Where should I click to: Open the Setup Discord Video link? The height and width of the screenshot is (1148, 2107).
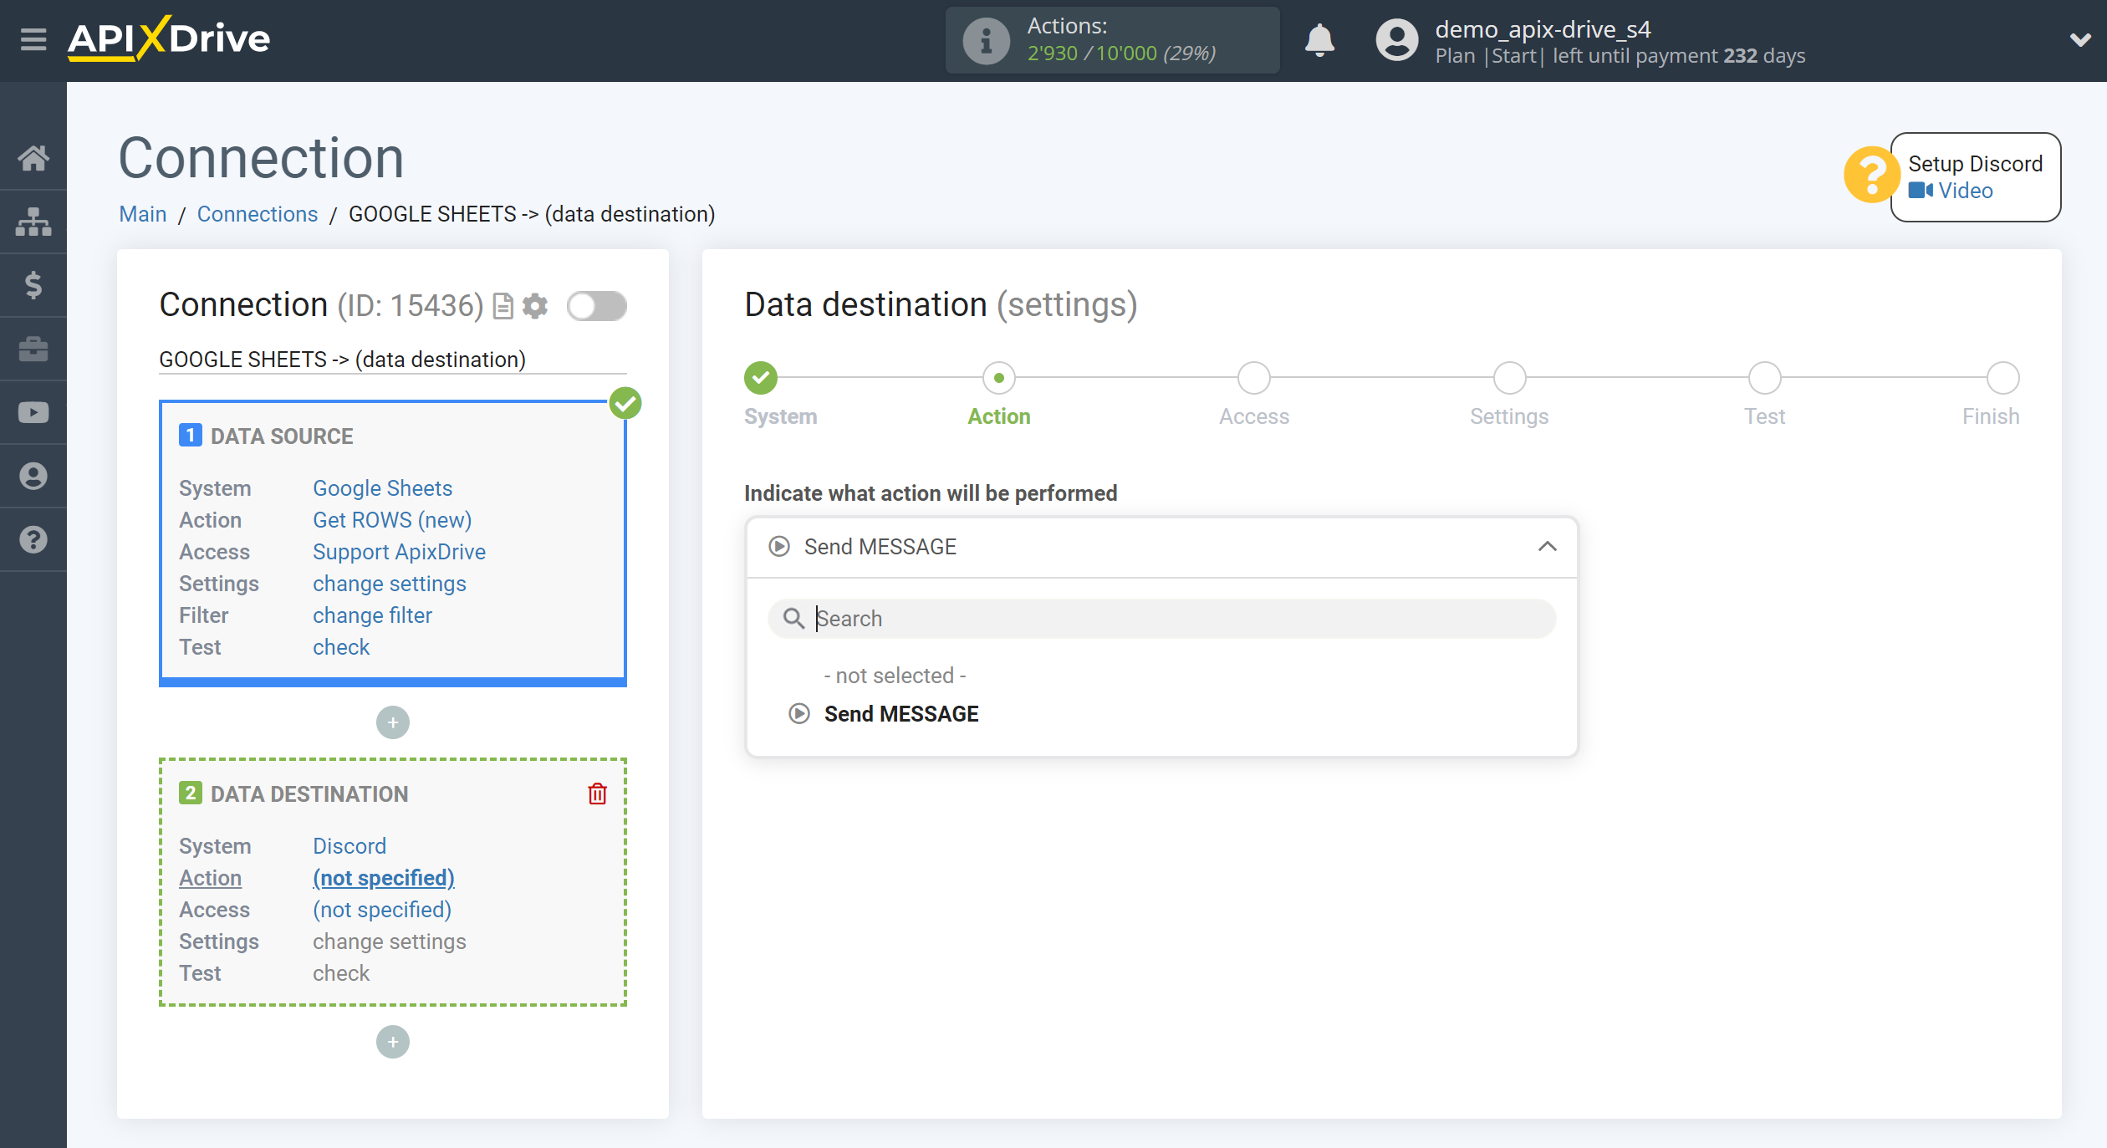pyautogui.click(x=1964, y=191)
